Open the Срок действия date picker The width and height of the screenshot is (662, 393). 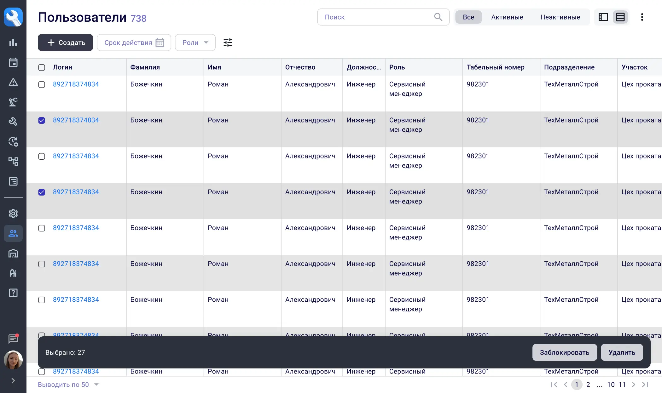pos(134,43)
